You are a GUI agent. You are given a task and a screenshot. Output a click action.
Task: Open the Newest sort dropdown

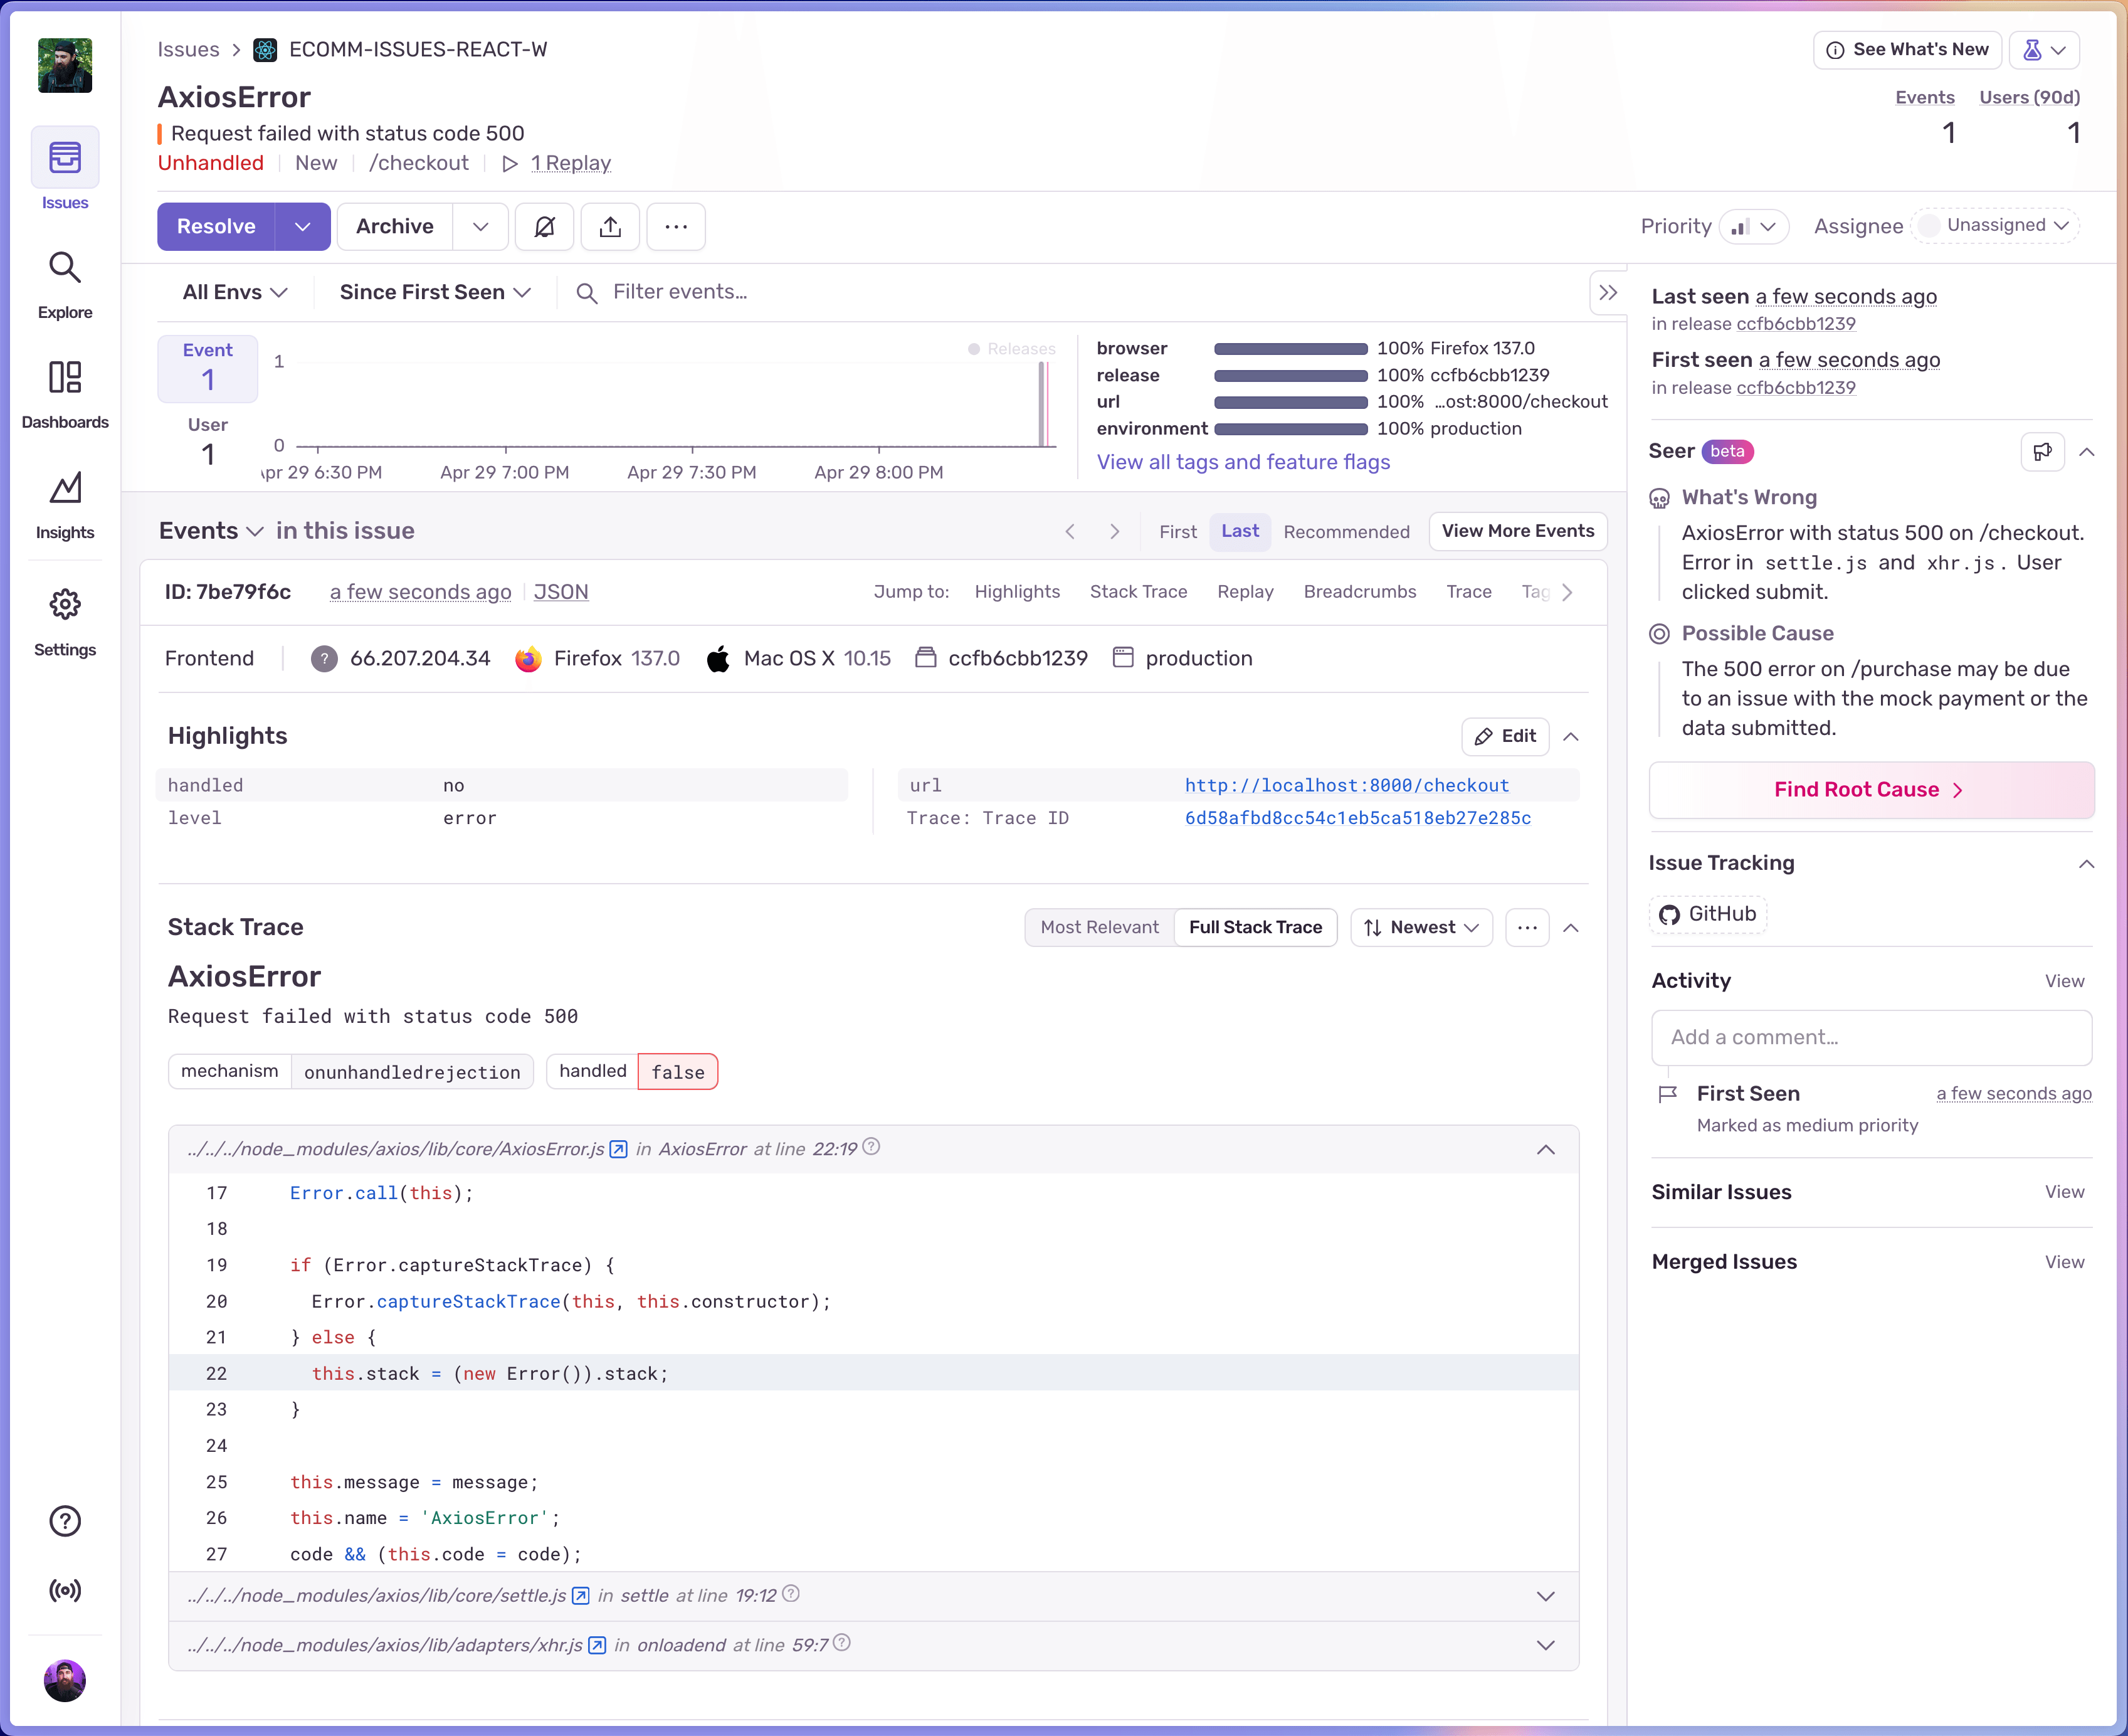click(x=1421, y=927)
